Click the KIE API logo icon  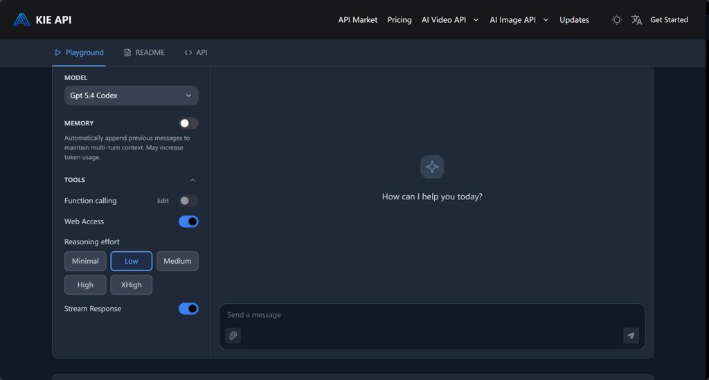[21, 19]
